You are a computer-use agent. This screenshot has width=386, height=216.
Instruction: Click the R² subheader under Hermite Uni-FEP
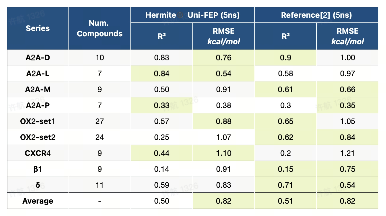point(162,36)
